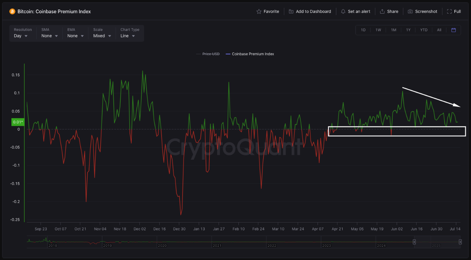Click the Screenshot camera icon
The height and width of the screenshot is (260, 471).
pyautogui.click(x=410, y=11)
